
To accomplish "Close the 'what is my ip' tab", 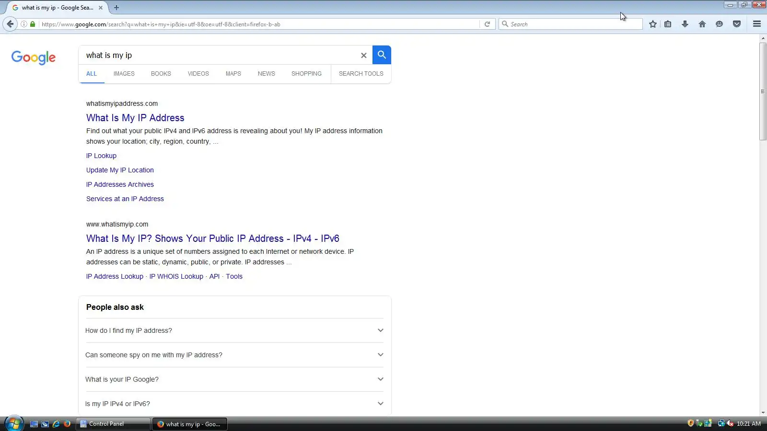I will 101,8.
